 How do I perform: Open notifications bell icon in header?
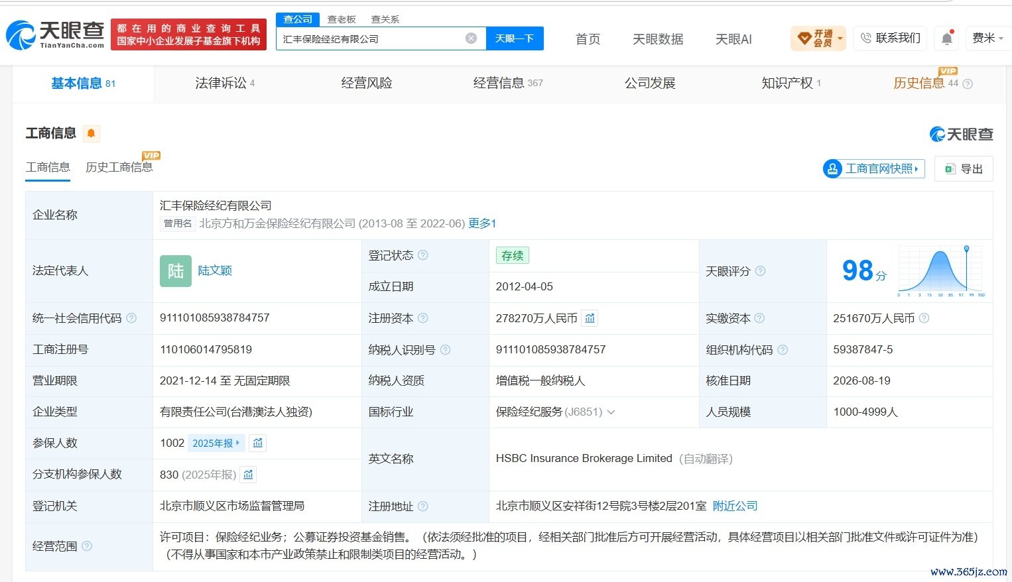pos(947,38)
